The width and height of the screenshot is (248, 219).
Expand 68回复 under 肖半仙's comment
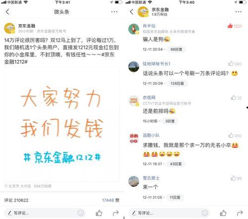176,49
